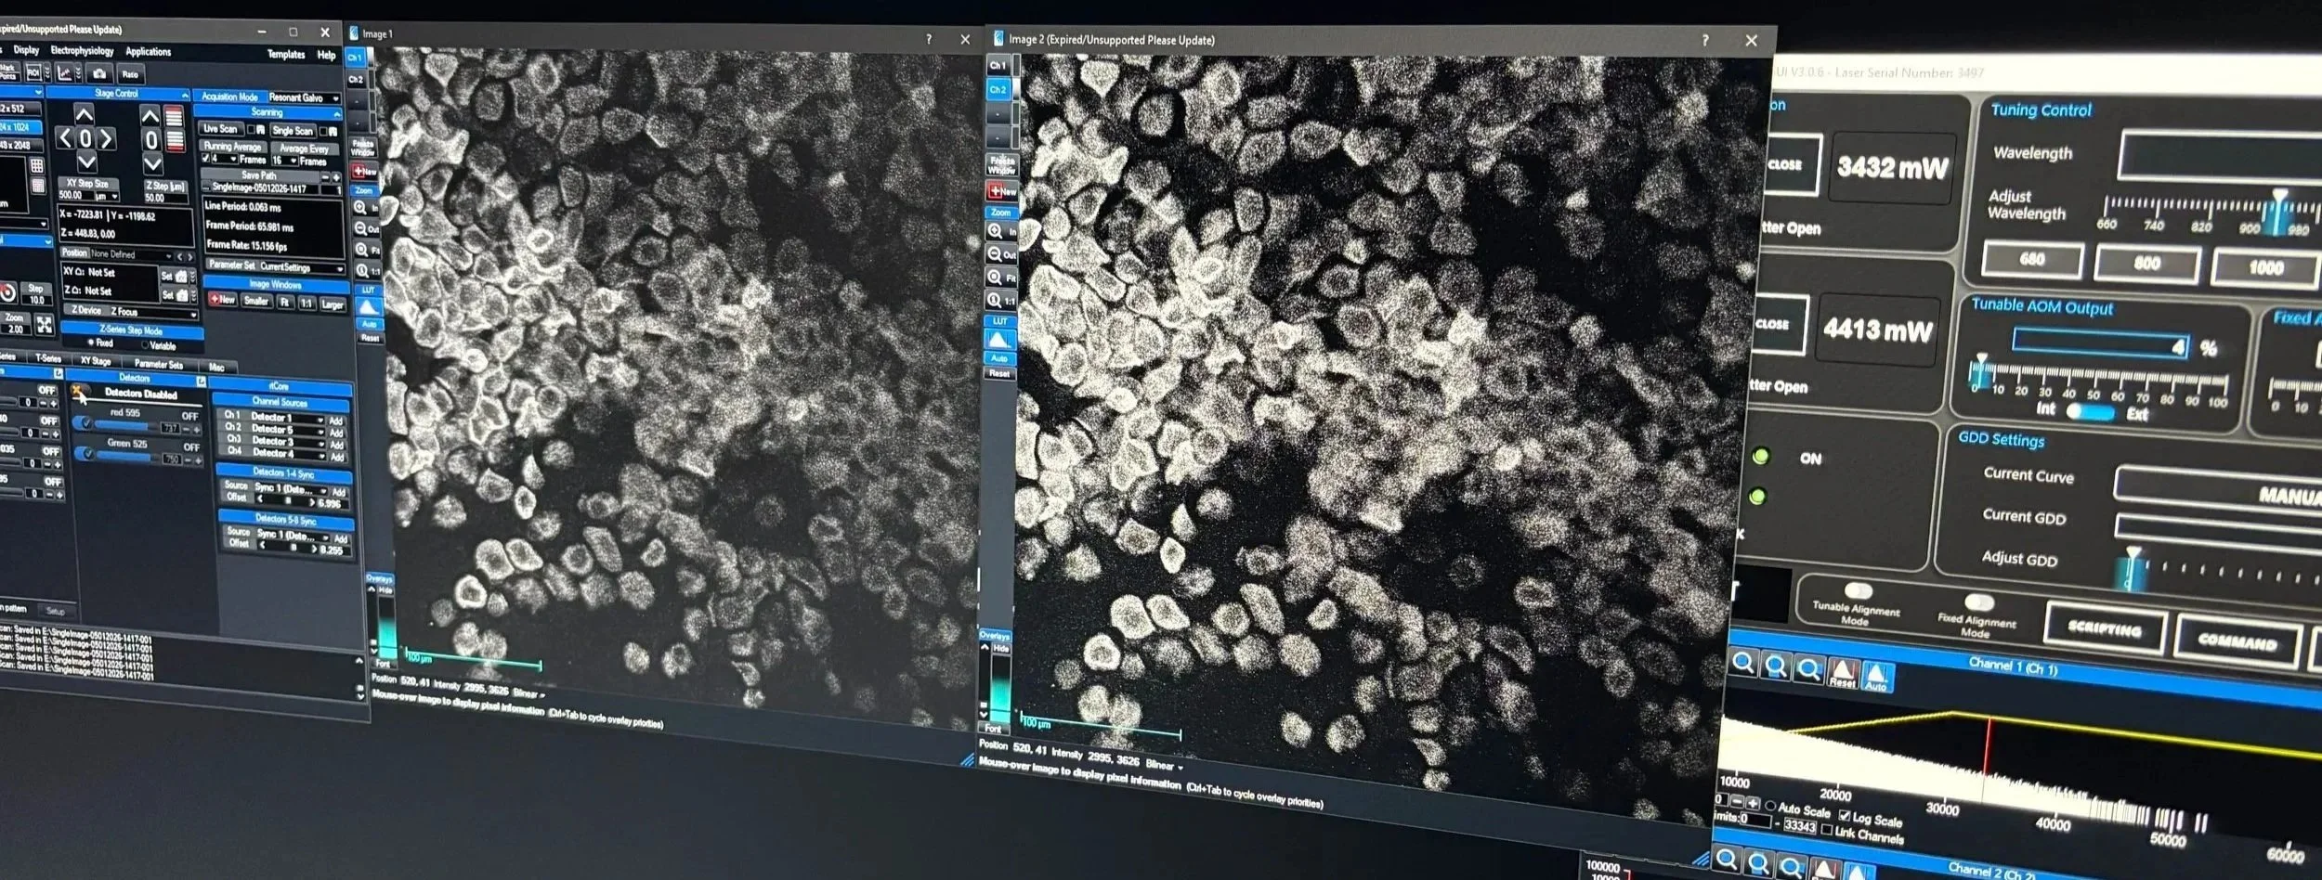This screenshot has width=2322, height=880.
Task: Switch to the XY Stage tab
Action: [96, 360]
